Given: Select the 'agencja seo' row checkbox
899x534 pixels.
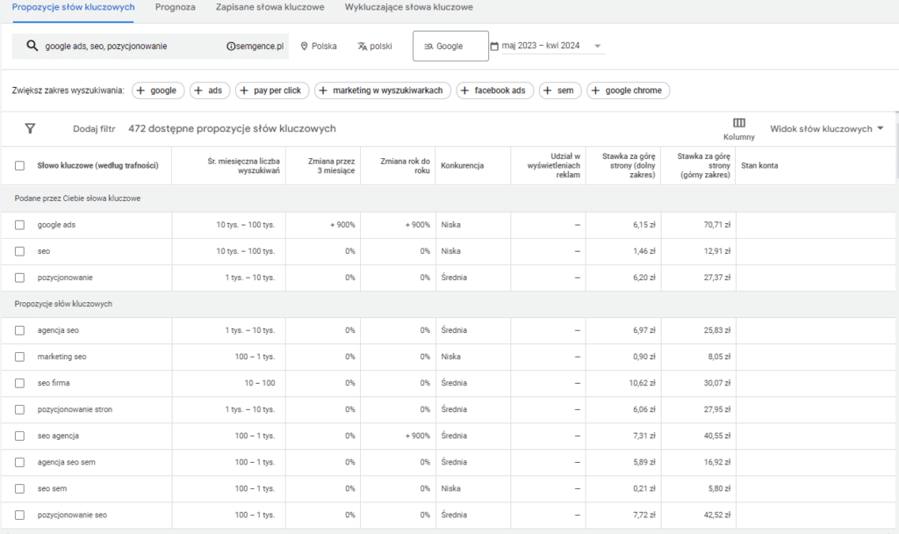Looking at the screenshot, I should coord(19,330).
